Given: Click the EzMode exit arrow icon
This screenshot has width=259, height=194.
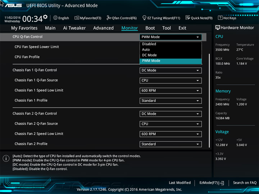Looking at the screenshot, I should [221, 183].
